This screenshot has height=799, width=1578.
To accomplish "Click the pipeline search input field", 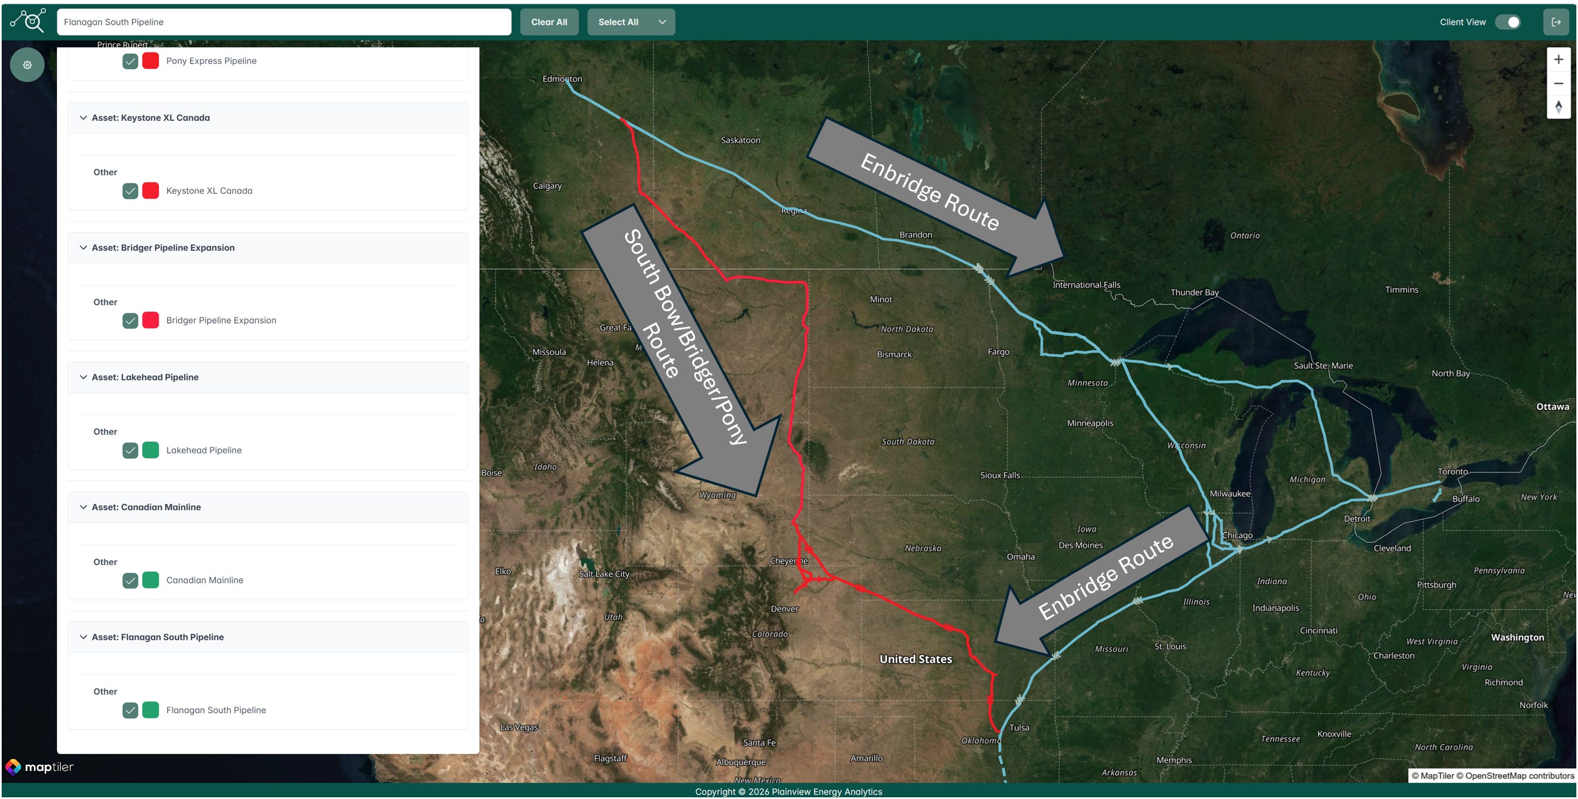I will coord(284,22).
